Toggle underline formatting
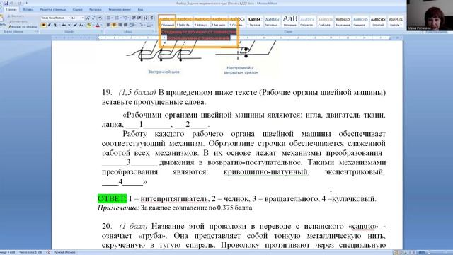This screenshot has width=453, height=255. tap(55, 25)
